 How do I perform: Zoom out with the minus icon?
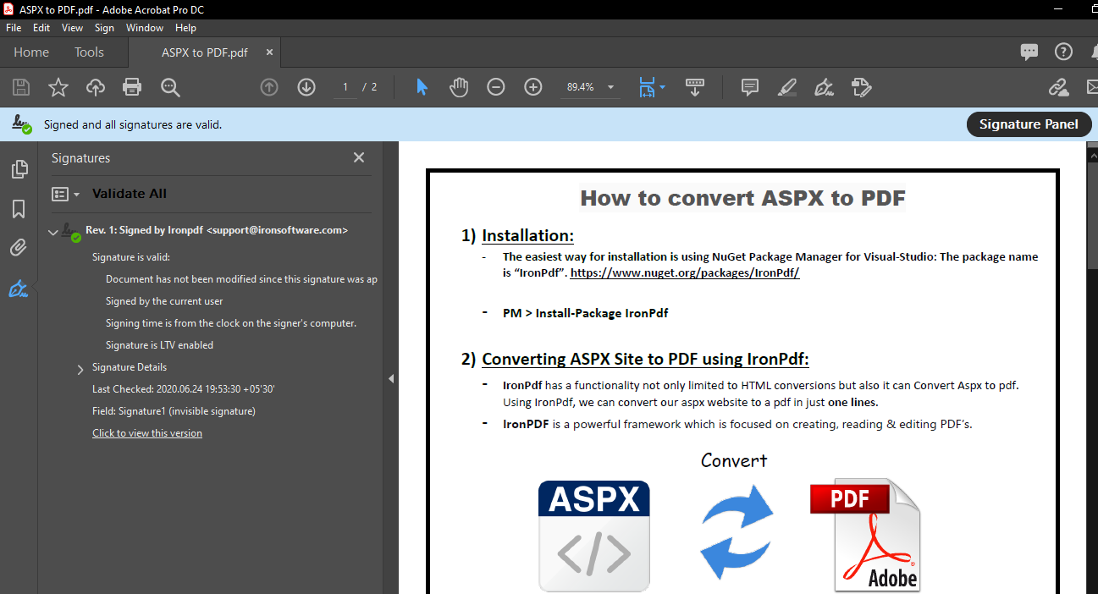coord(496,87)
